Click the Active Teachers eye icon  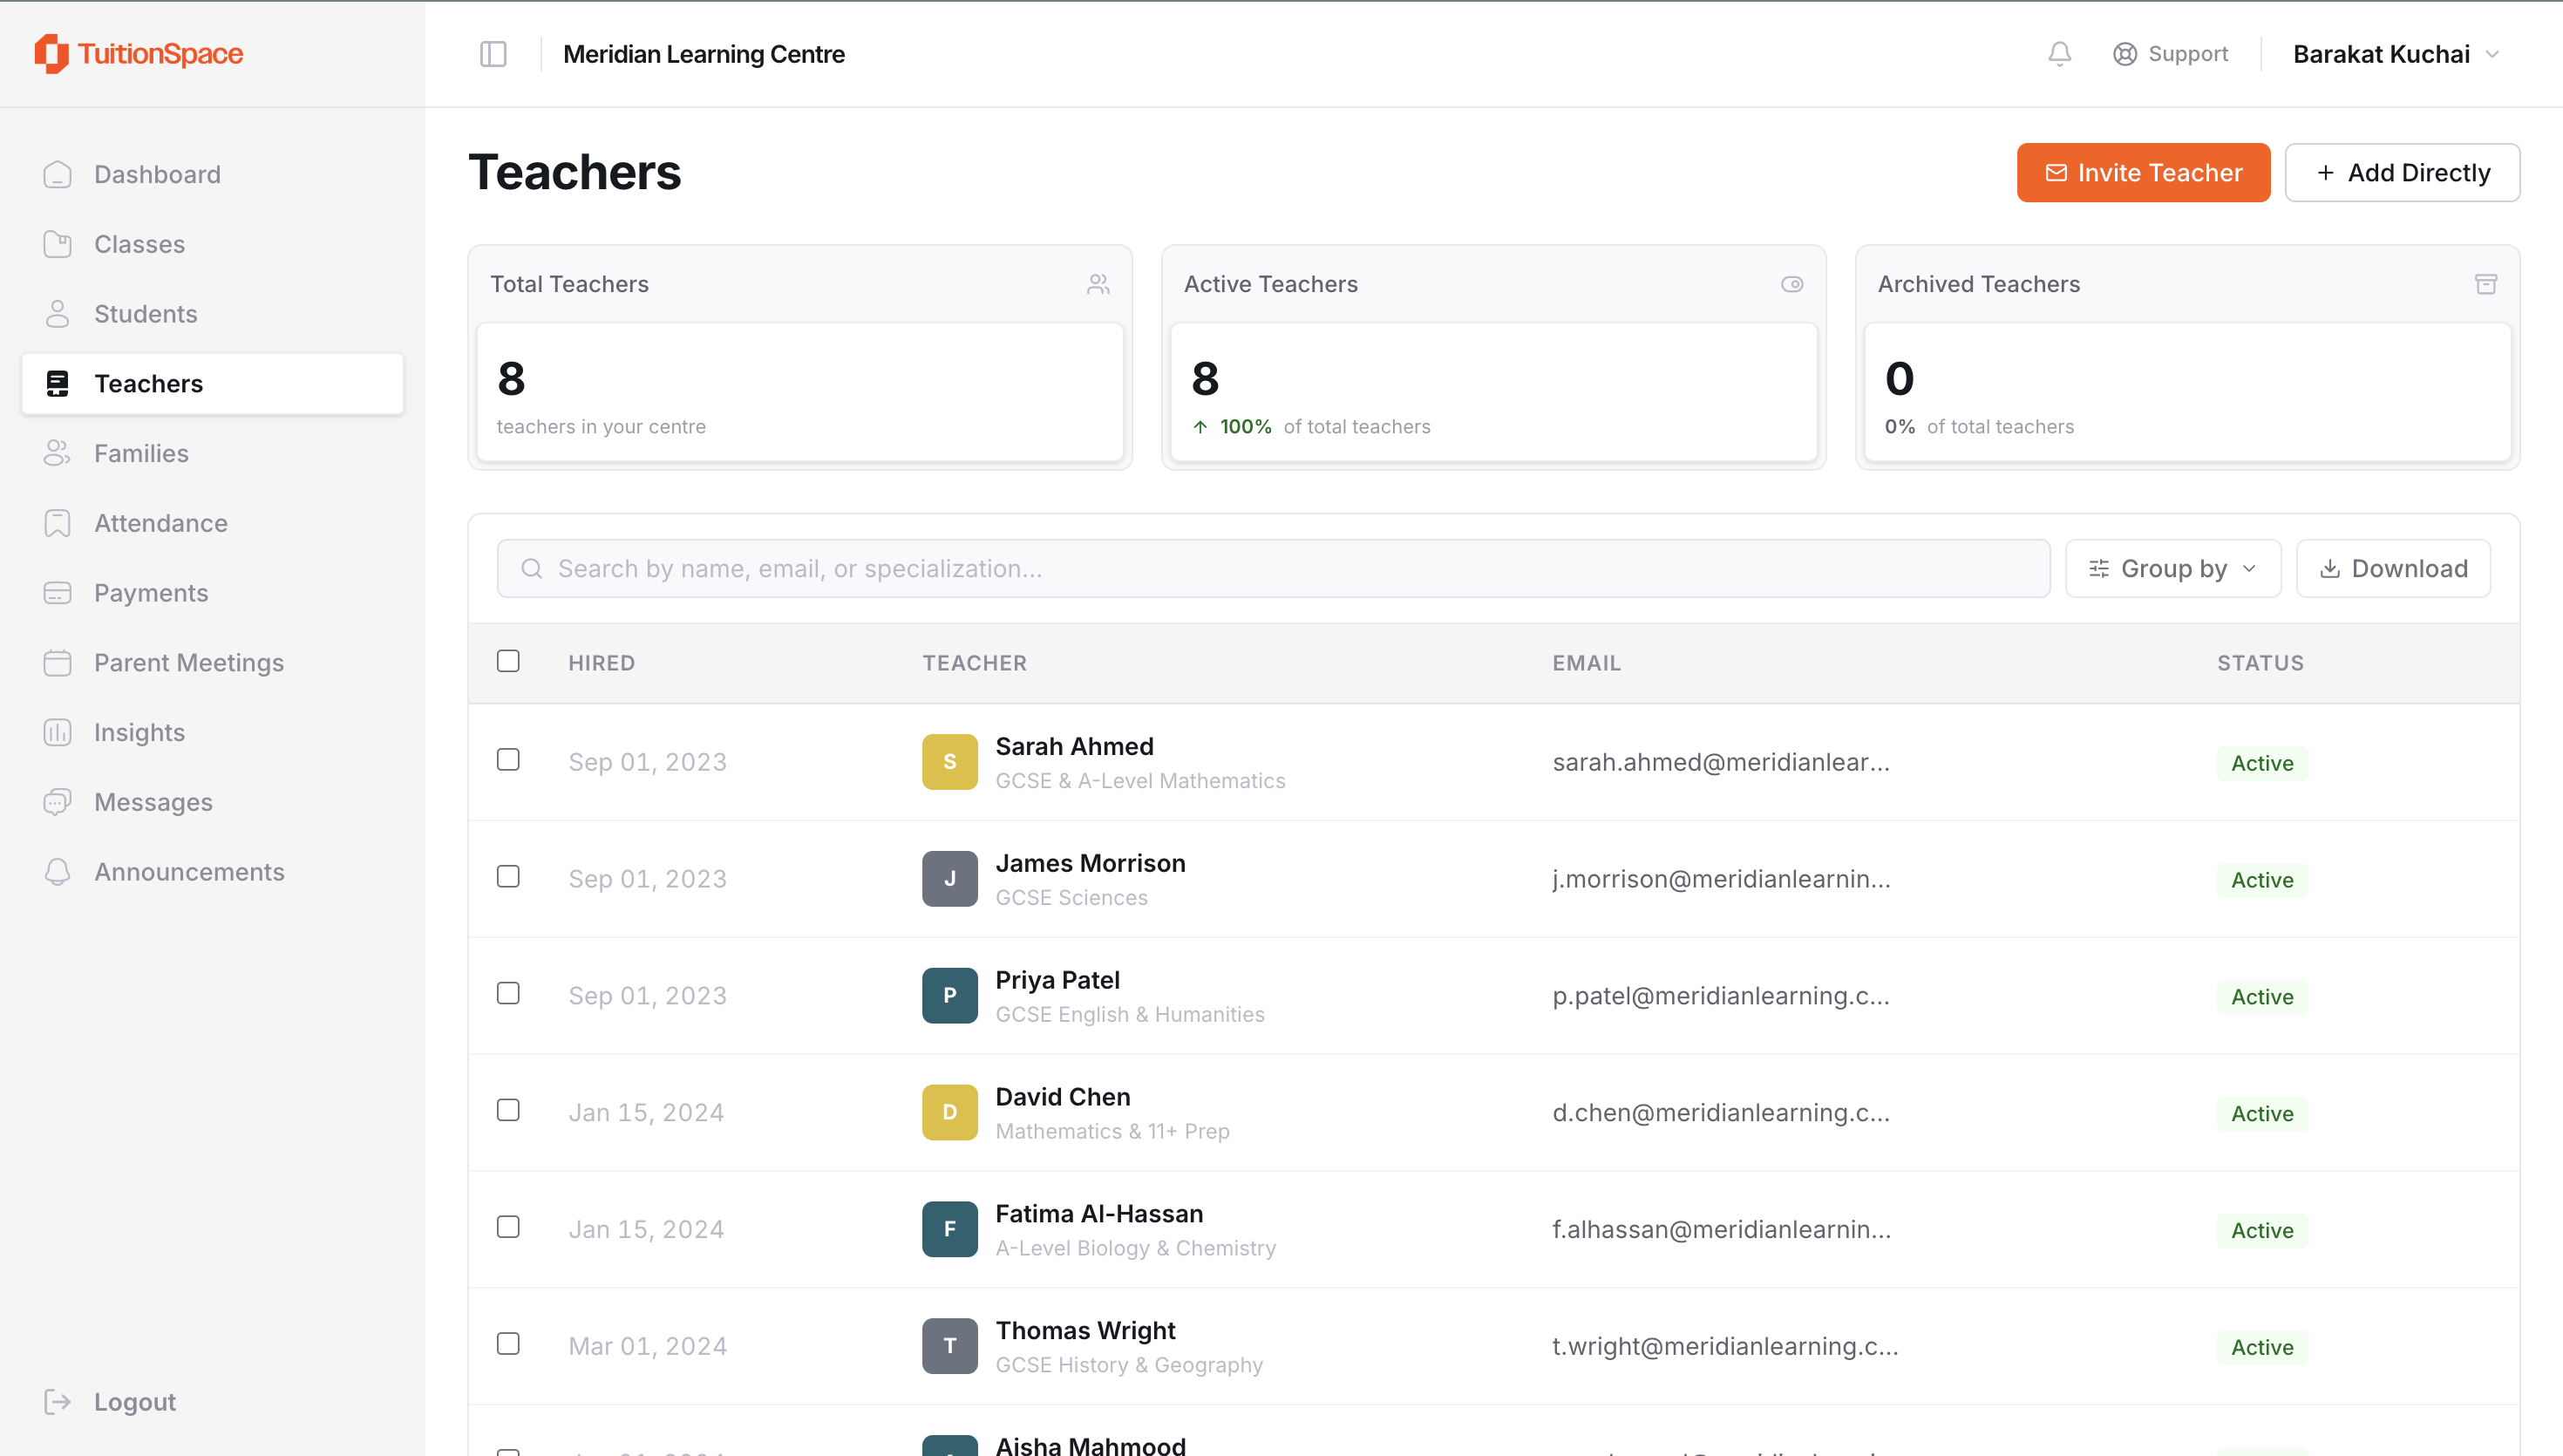[1792, 284]
